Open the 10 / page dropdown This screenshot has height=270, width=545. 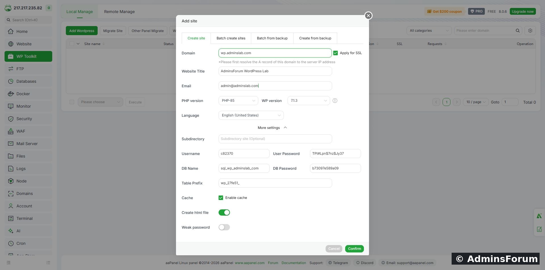pos(476,102)
